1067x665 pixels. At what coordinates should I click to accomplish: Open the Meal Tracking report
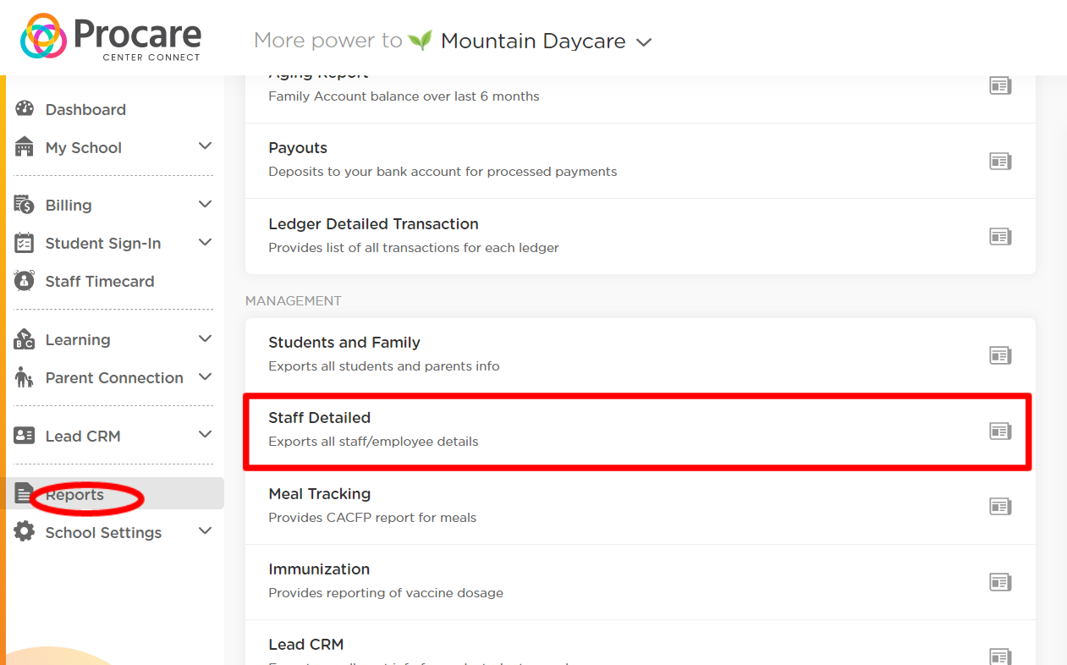641,506
